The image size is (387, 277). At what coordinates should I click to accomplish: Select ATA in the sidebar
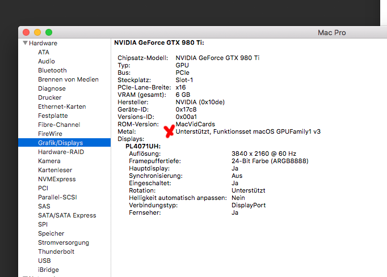coord(44,52)
